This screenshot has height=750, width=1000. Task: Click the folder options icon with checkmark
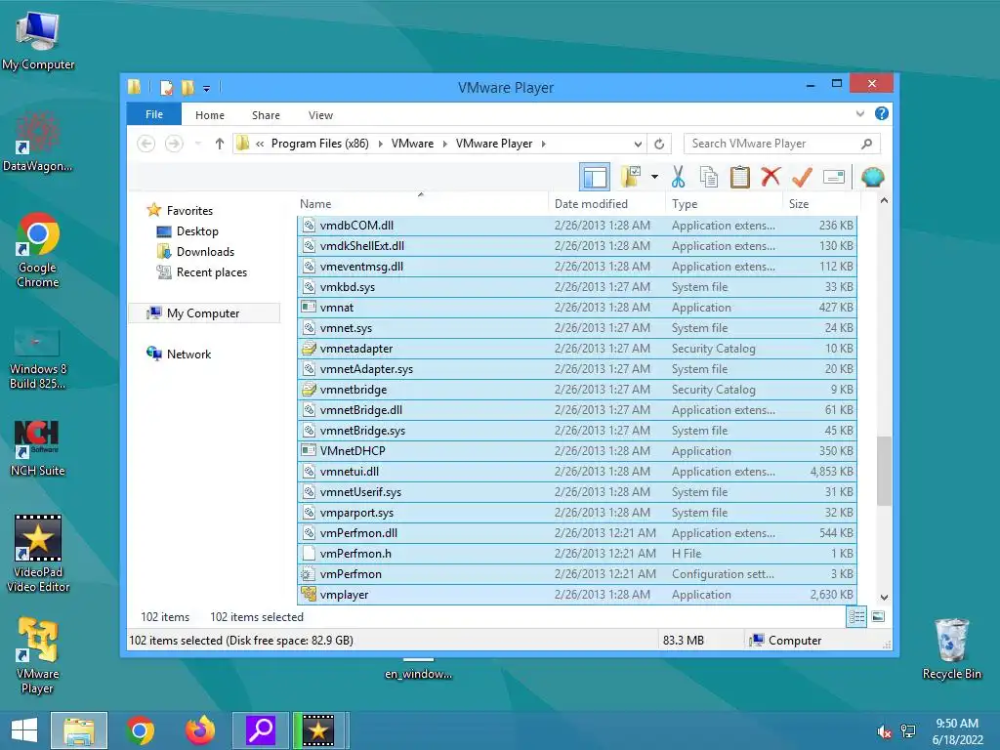[631, 177]
